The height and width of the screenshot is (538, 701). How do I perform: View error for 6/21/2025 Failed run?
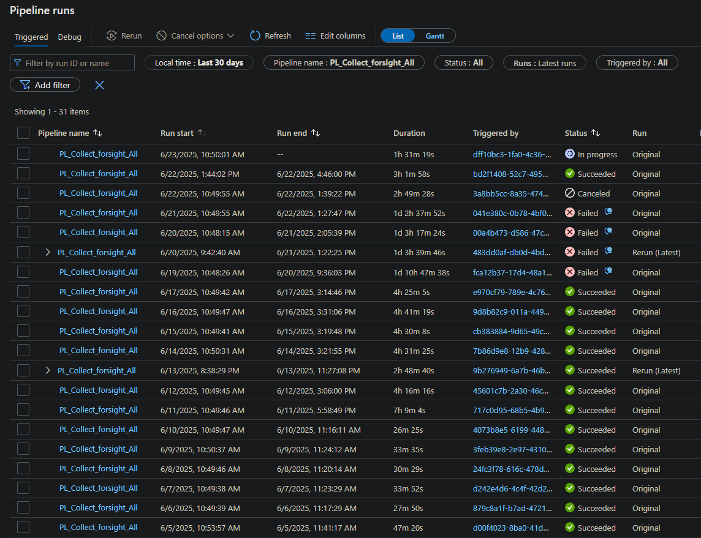click(608, 212)
